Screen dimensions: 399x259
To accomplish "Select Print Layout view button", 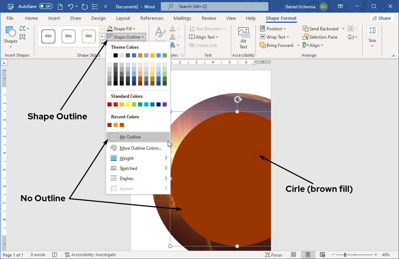I will click(x=308, y=255).
